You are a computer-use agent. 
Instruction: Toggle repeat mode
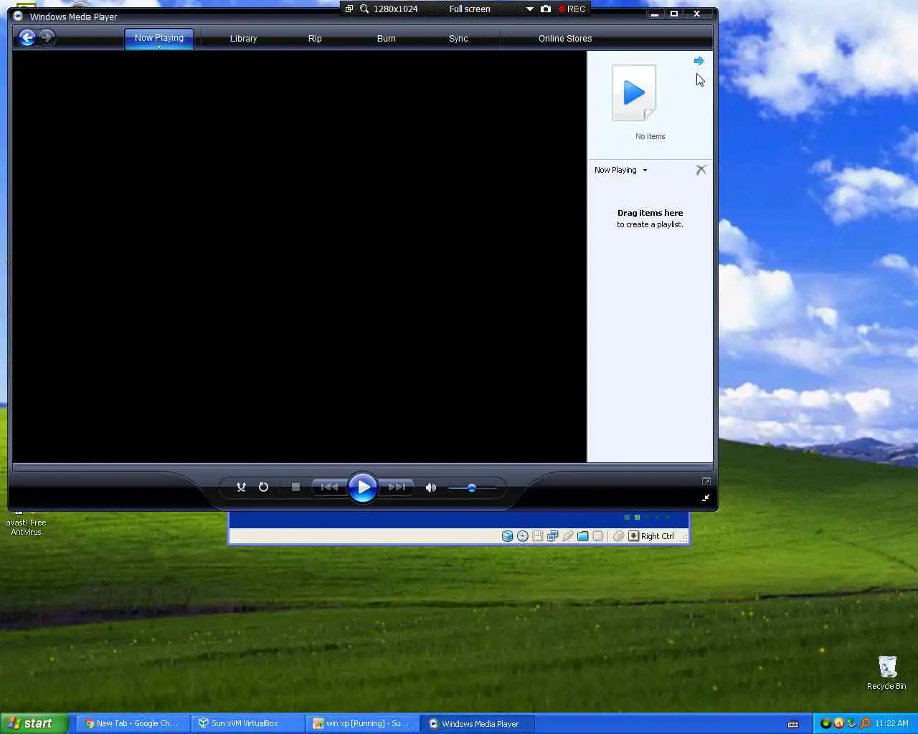click(263, 487)
